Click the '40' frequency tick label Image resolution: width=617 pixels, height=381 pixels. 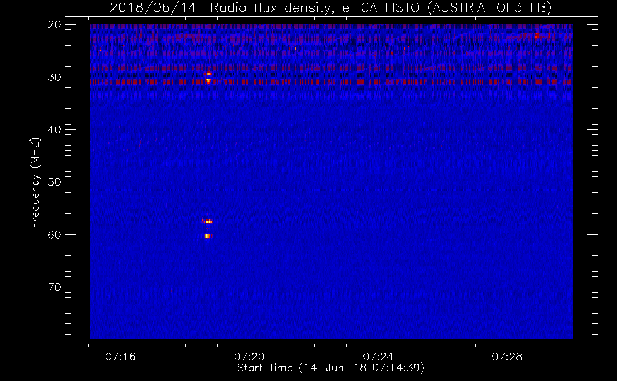pos(55,130)
